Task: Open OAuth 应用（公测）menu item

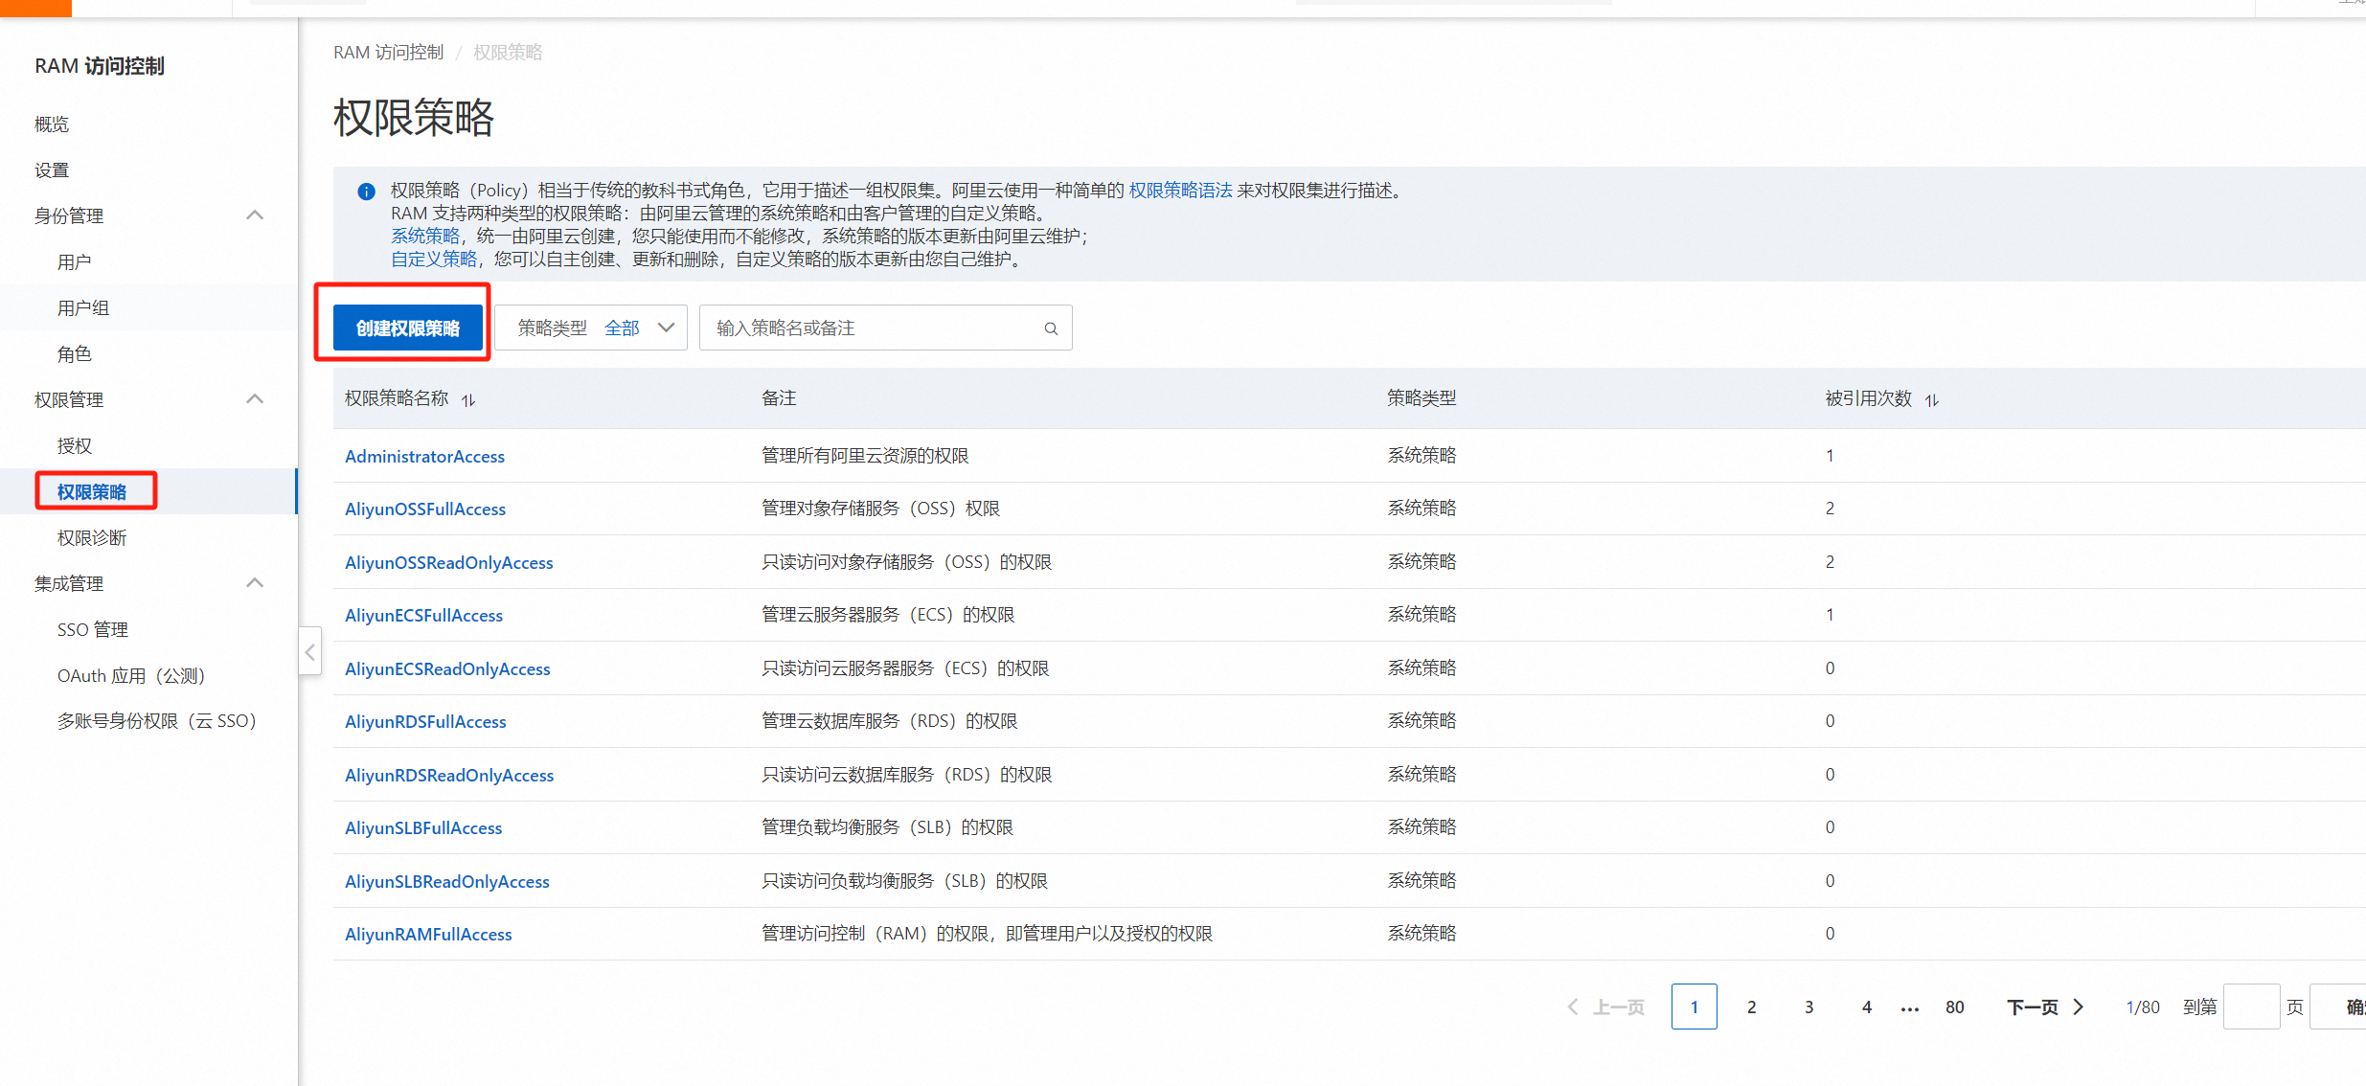Action: pos(131,676)
